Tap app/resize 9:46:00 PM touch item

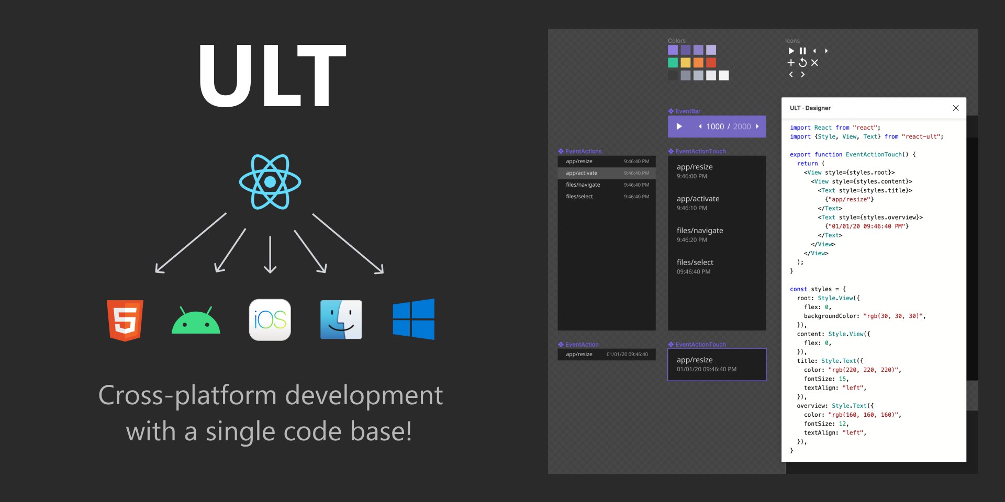pyautogui.click(x=717, y=171)
